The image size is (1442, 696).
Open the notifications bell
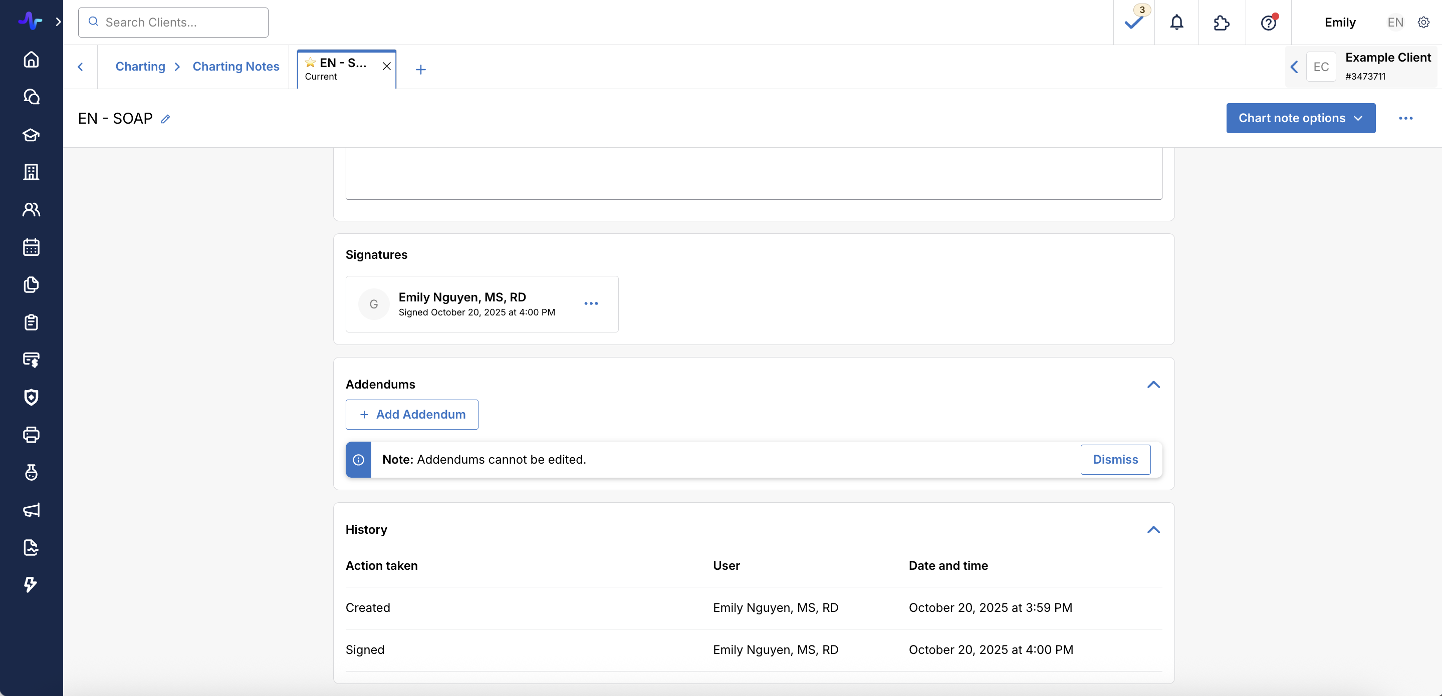point(1176,23)
